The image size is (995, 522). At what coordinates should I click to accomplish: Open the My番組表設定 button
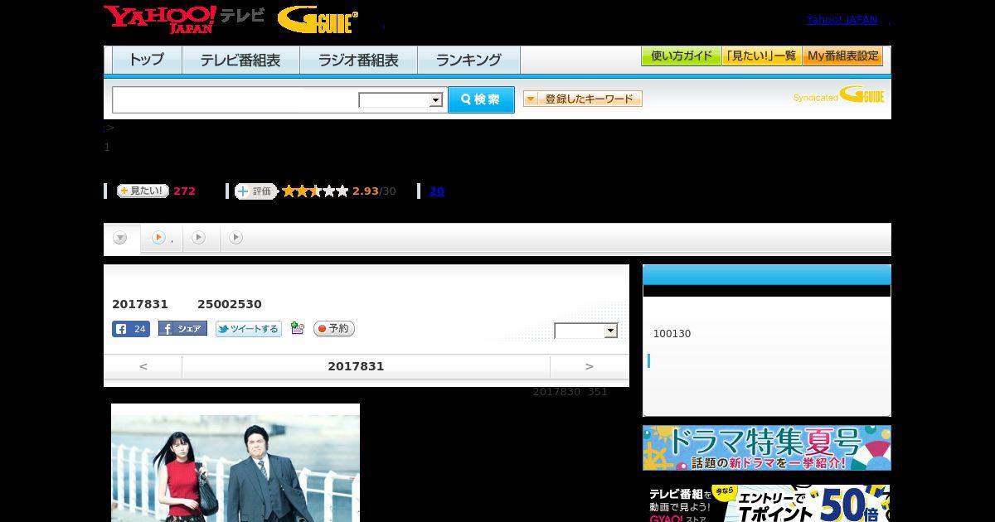[x=842, y=56]
